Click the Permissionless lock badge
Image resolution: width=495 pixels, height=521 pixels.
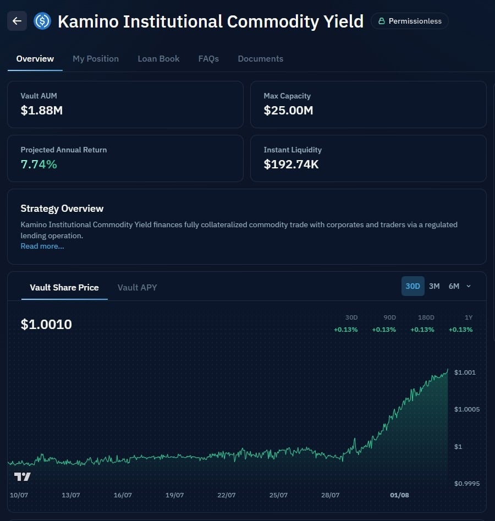coord(410,21)
